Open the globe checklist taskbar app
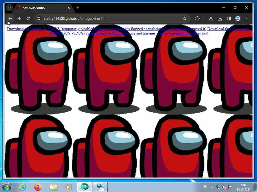Viewport: 257px width, 192px height. (100, 187)
